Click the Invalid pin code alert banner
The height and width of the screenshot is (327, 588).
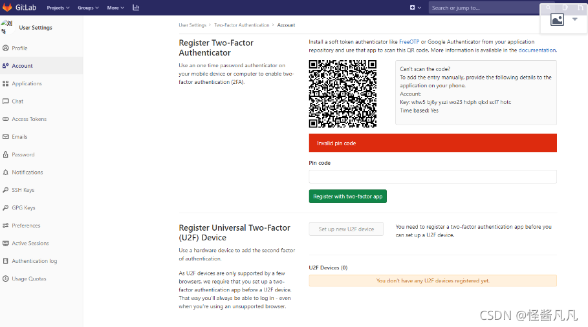[x=433, y=143]
